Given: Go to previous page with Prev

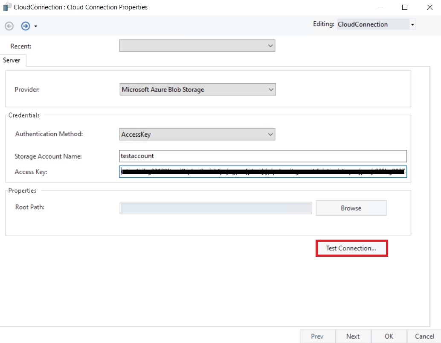Looking at the screenshot, I should click(x=317, y=336).
